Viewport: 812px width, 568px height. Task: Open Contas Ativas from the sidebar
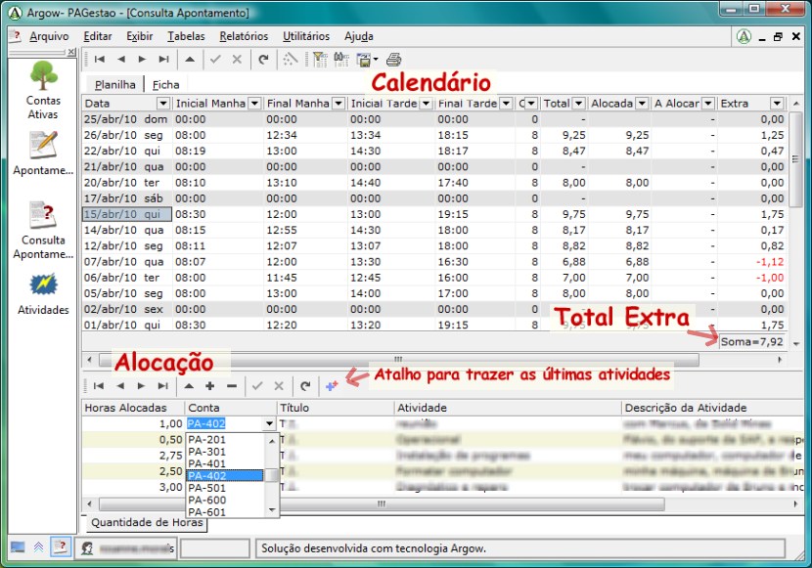pyautogui.click(x=43, y=91)
